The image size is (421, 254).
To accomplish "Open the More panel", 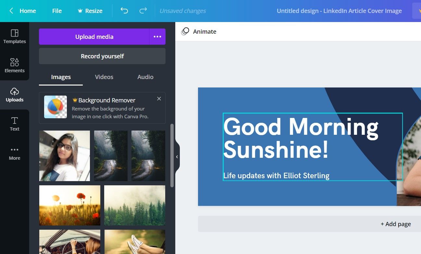I will click(x=14, y=153).
